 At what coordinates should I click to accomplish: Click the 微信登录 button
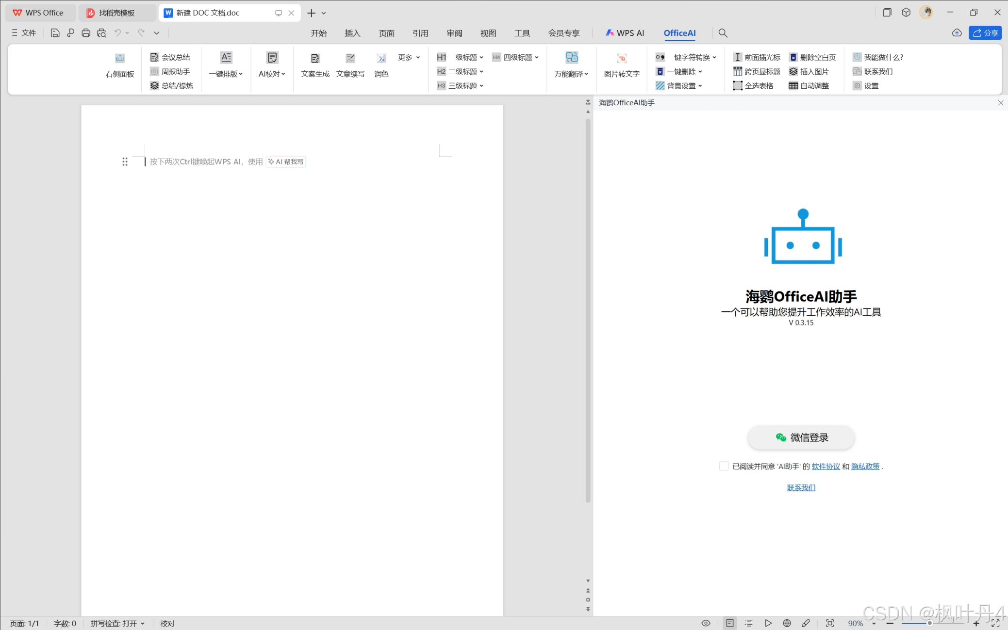(x=801, y=437)
